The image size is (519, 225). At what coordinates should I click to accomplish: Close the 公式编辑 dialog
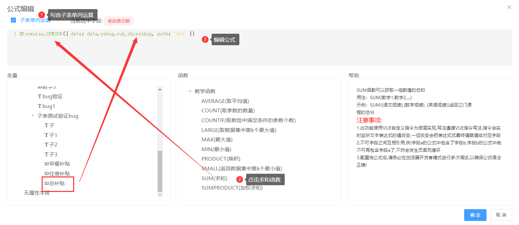pos(509,7)
